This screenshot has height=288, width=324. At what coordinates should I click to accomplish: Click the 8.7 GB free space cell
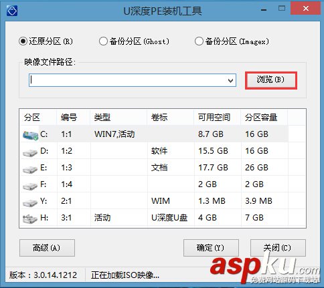point(211,134)
